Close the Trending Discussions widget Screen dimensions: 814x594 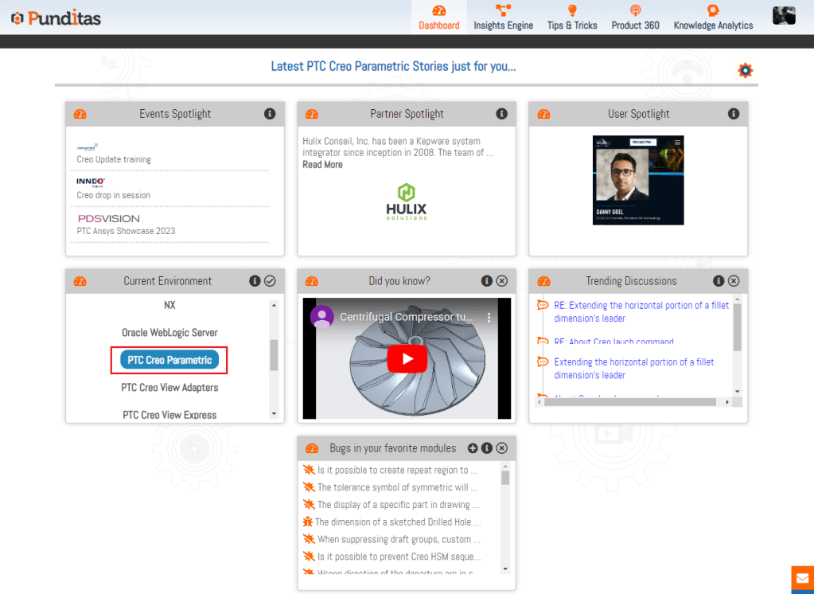point(734,281)
